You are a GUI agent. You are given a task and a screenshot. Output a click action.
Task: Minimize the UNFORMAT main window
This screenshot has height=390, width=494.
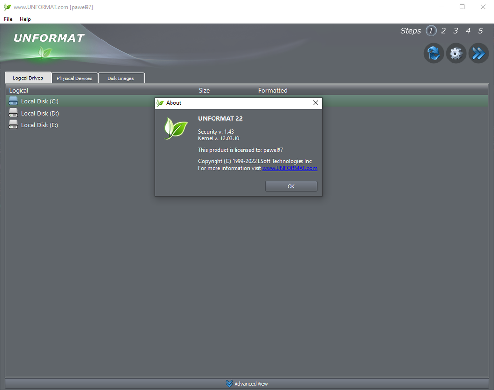[441, 7]
